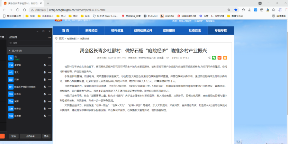Open 专题专栏 navigation item

point(221,30)
